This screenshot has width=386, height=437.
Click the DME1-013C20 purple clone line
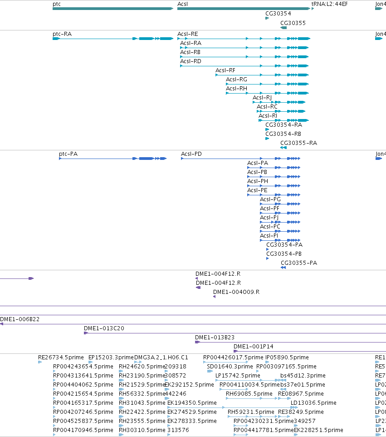click(x=235, y=333)
